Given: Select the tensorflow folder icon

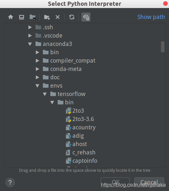Looking at the screenshot, I should pos(53,94).
